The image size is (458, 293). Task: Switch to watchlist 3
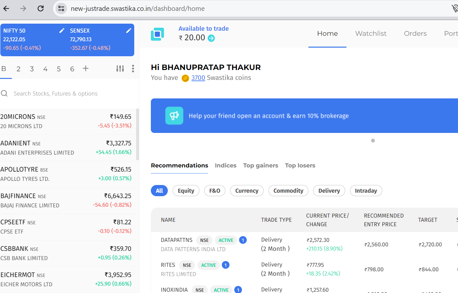(32, 69)
